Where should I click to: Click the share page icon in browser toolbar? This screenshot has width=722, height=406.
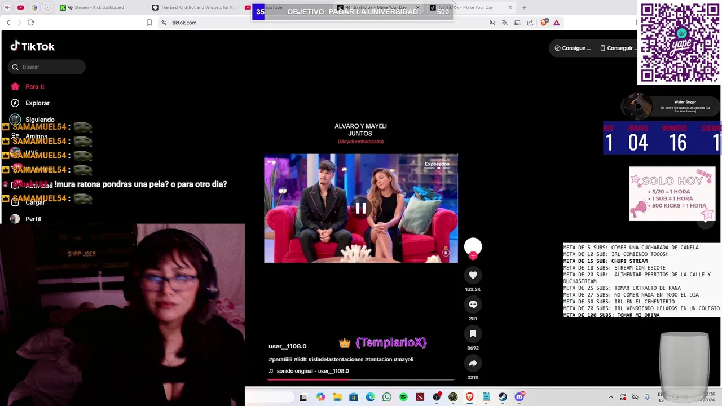pyautogui.click(x=530, y=23)
